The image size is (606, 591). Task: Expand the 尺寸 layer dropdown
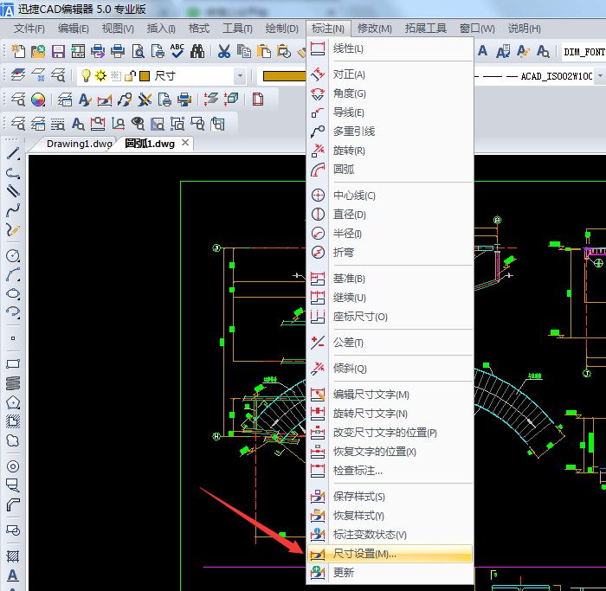click(x=240, y=75)
